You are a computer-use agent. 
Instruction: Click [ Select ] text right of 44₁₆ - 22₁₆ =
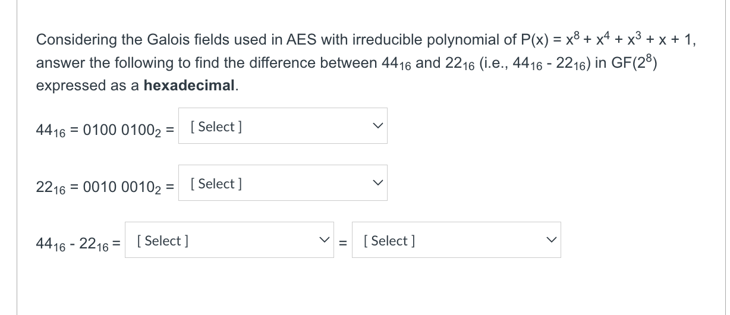163,240
